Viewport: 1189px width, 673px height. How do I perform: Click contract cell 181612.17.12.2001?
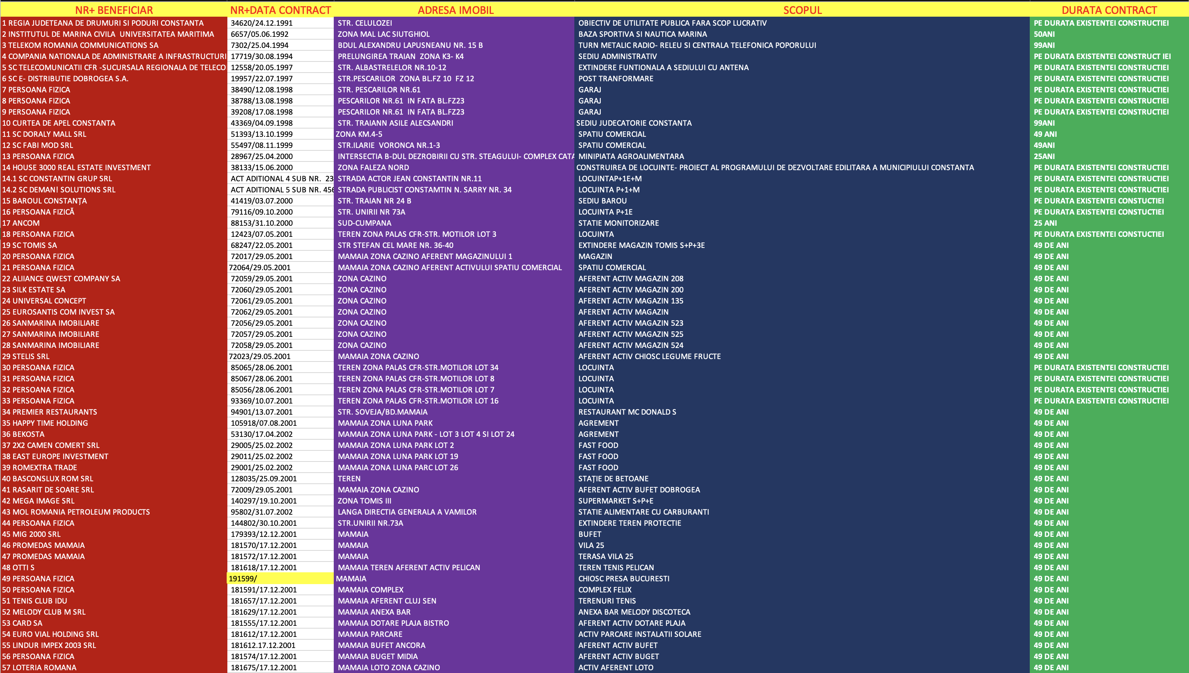[263, 645]
